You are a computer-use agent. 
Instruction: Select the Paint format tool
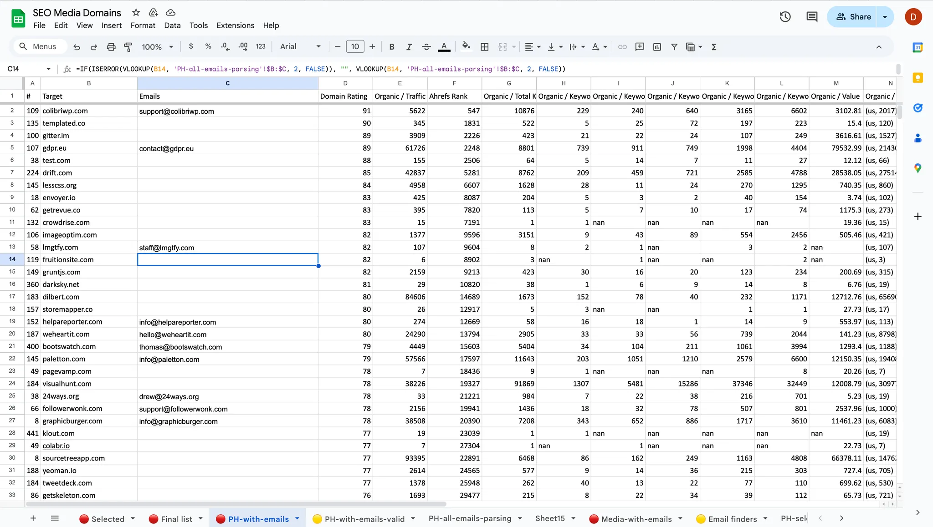point(128,47)
